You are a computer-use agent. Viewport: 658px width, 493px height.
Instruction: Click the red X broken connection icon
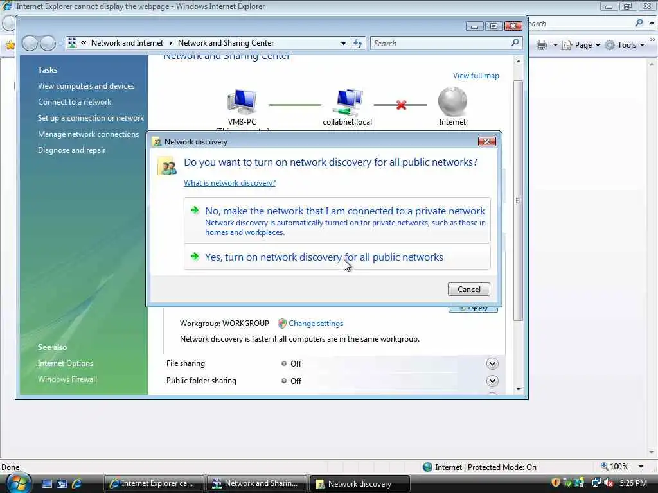tap(401, 105)
